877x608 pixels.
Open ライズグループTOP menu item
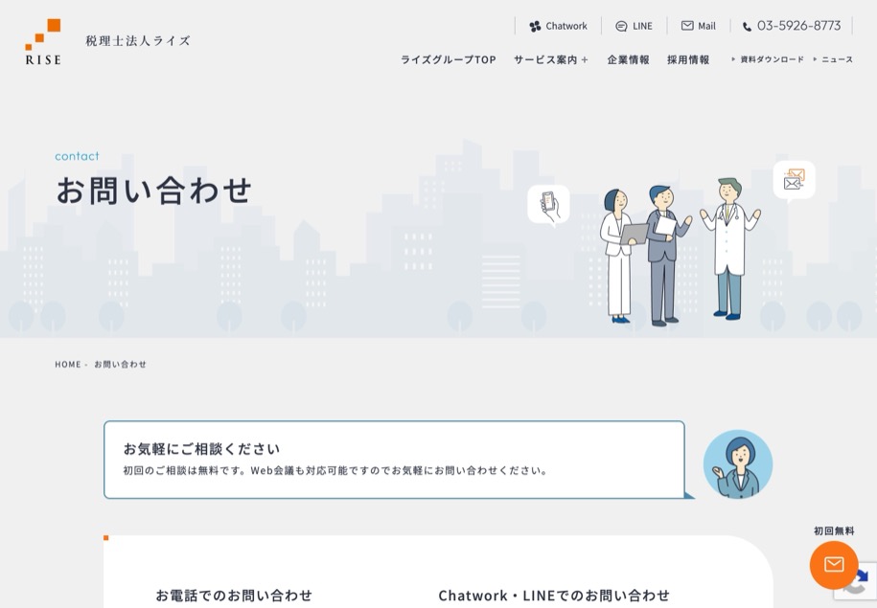(x=448, y=59)
